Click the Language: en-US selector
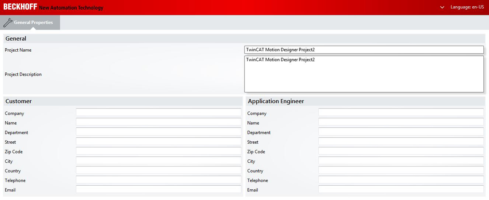 tap(467, 7)
